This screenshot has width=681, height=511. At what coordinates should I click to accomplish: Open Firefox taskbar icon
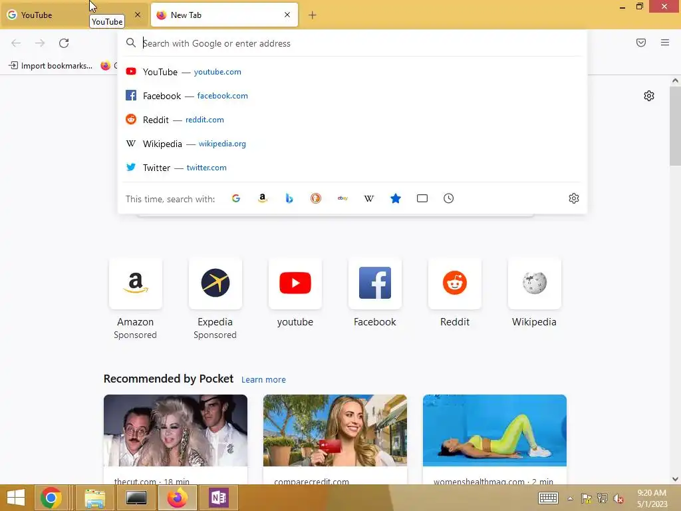[x=177, y=498]
